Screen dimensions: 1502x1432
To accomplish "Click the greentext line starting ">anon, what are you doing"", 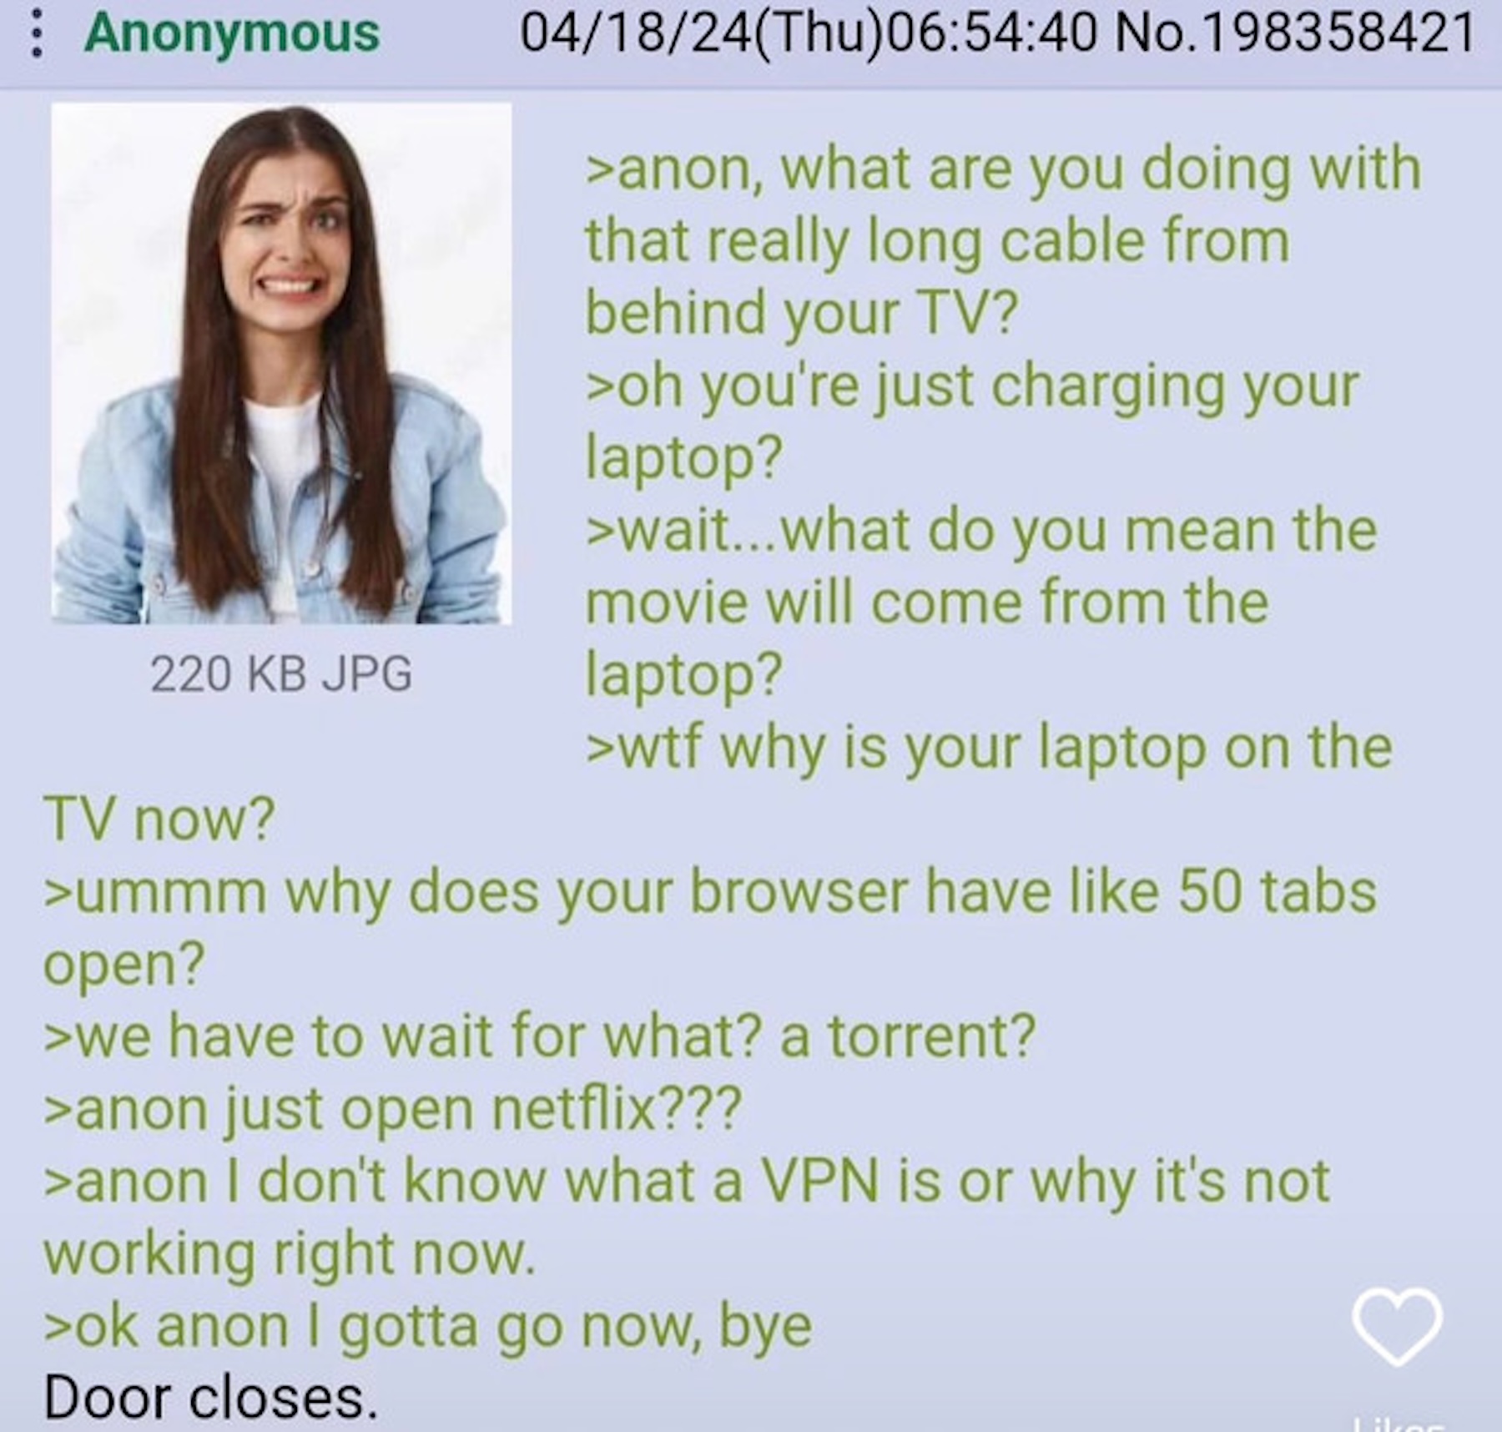I will [1003, 169].
